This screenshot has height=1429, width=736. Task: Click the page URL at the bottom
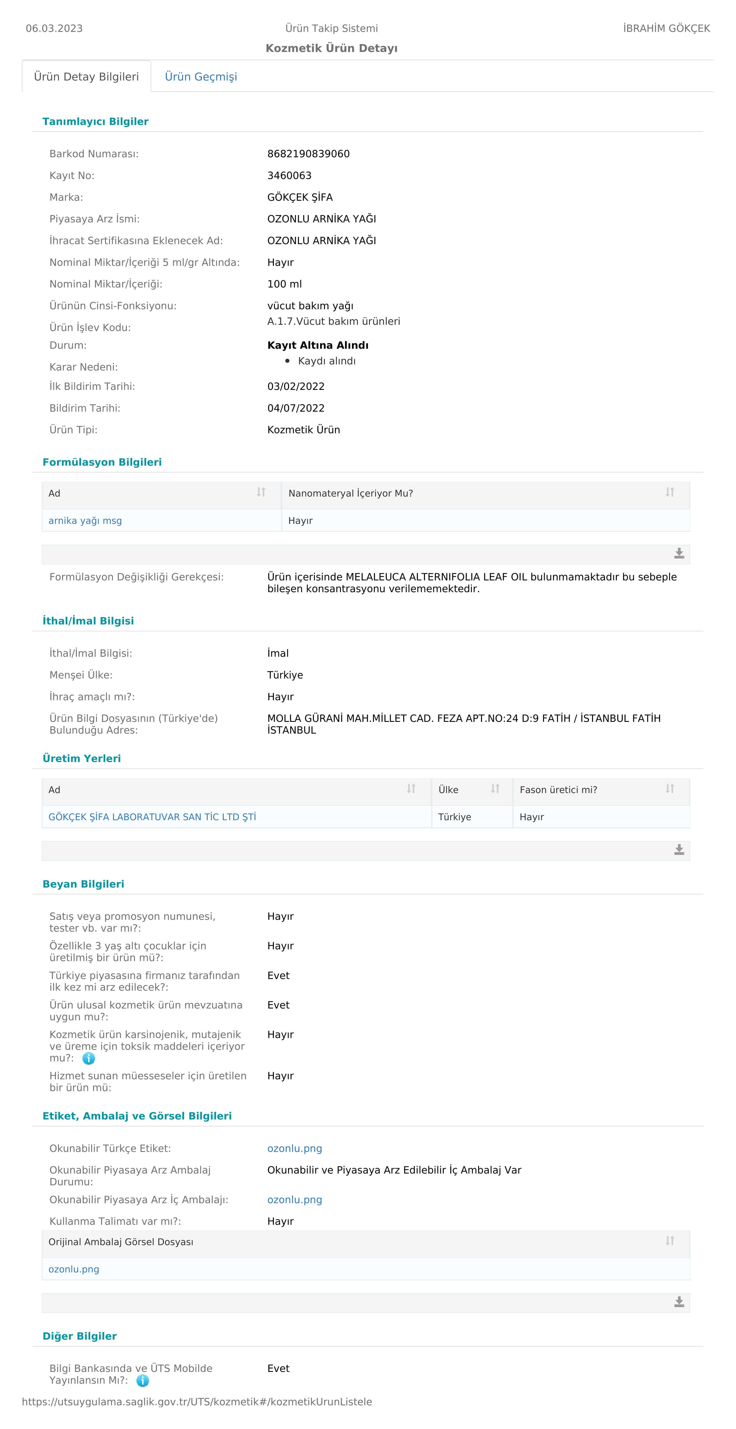[x=197, y=1402]
